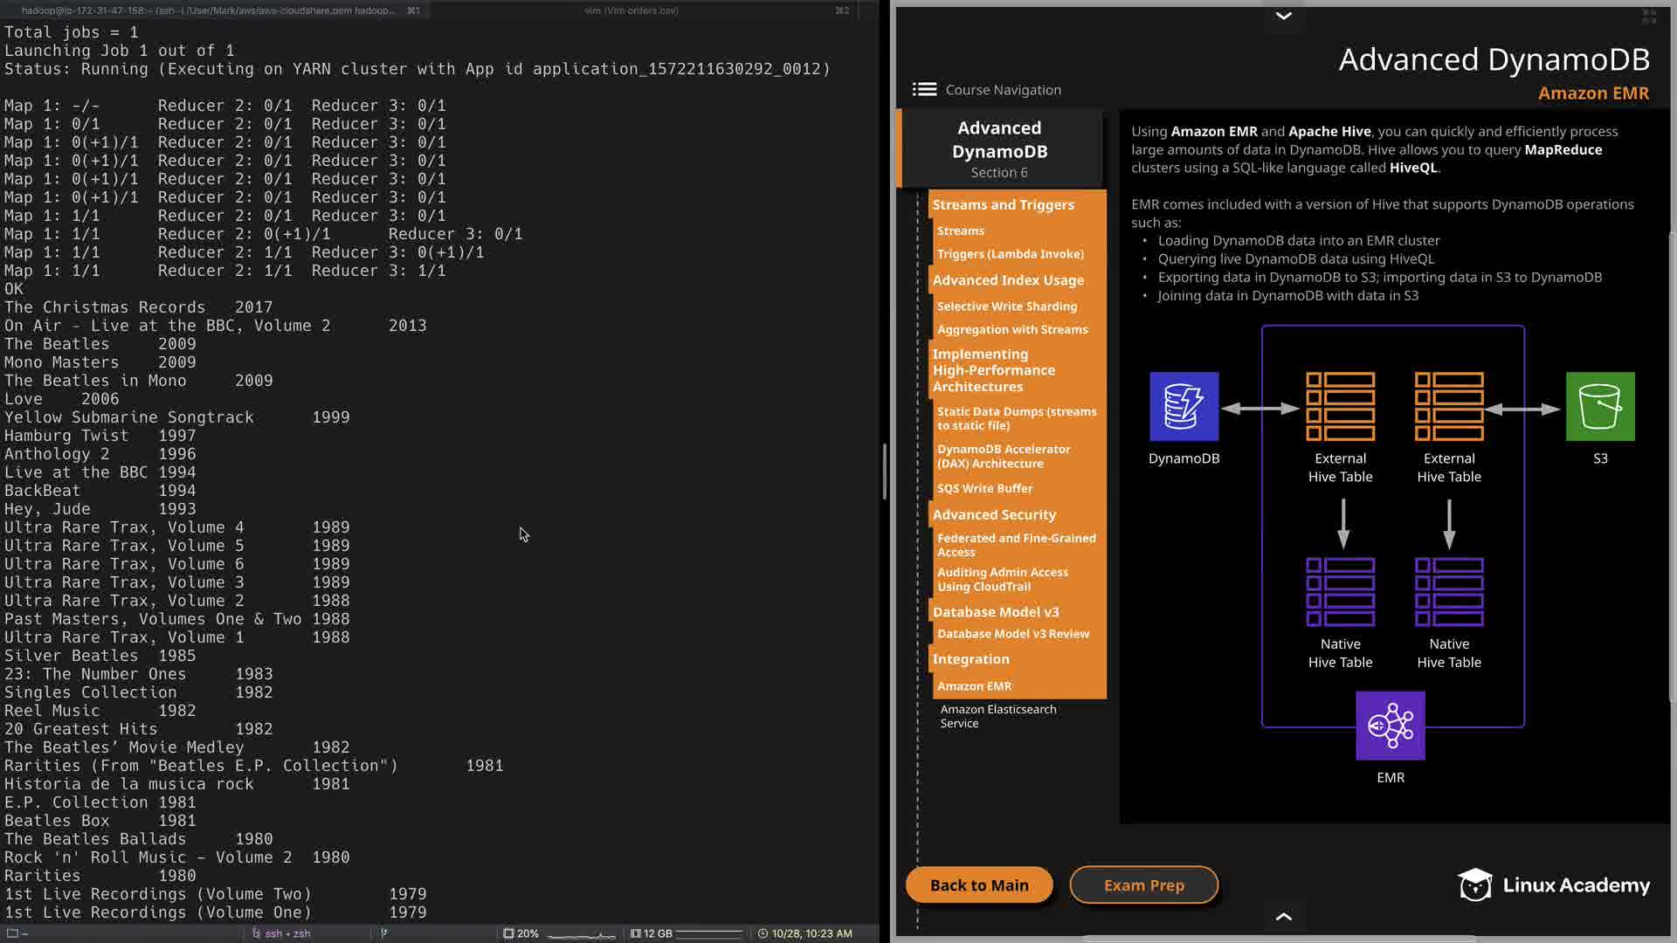Click the Linux Academy owl logo

click(1474, 885)
